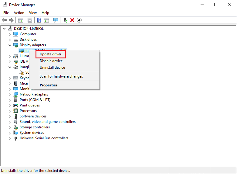
Task: Click Scan for hardware changes monitor icon
Action: [x=56, y=20]
